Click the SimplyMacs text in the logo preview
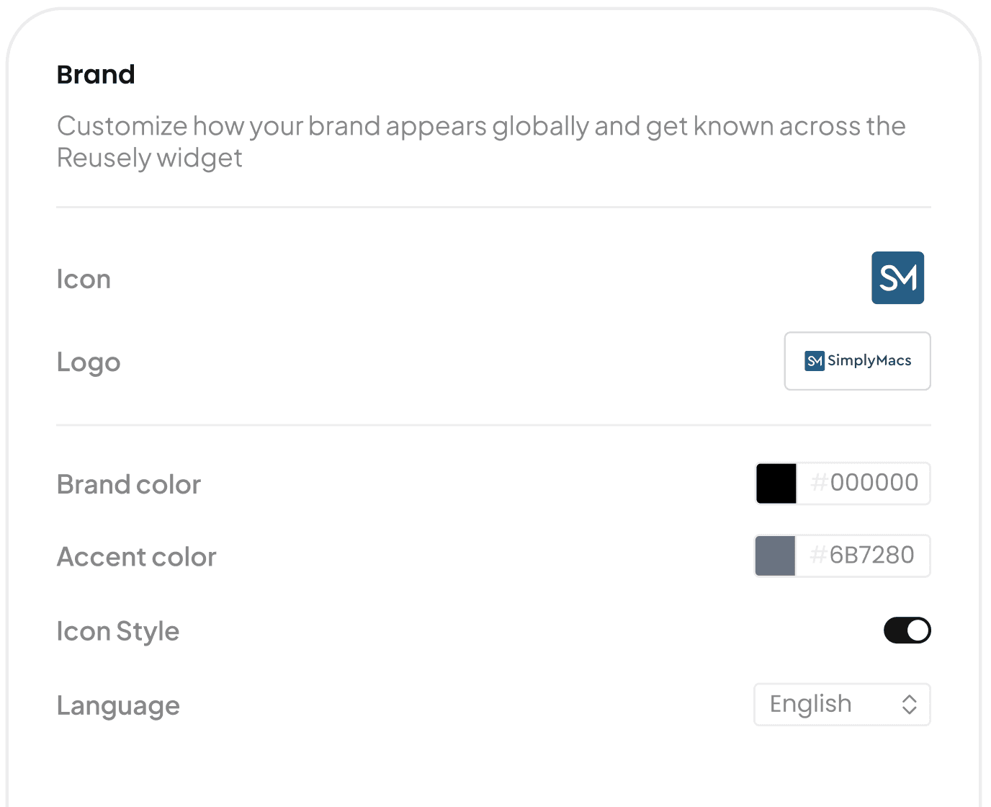991x807 pixels. coord(869,360)
